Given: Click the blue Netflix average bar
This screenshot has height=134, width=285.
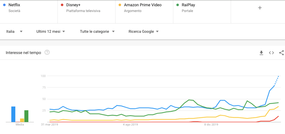Looking at the screenshot, I should click(13, 114).
